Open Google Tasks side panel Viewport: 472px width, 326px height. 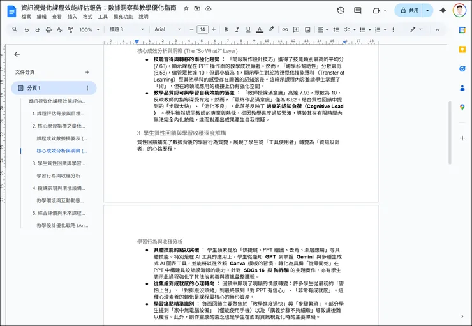462,69
